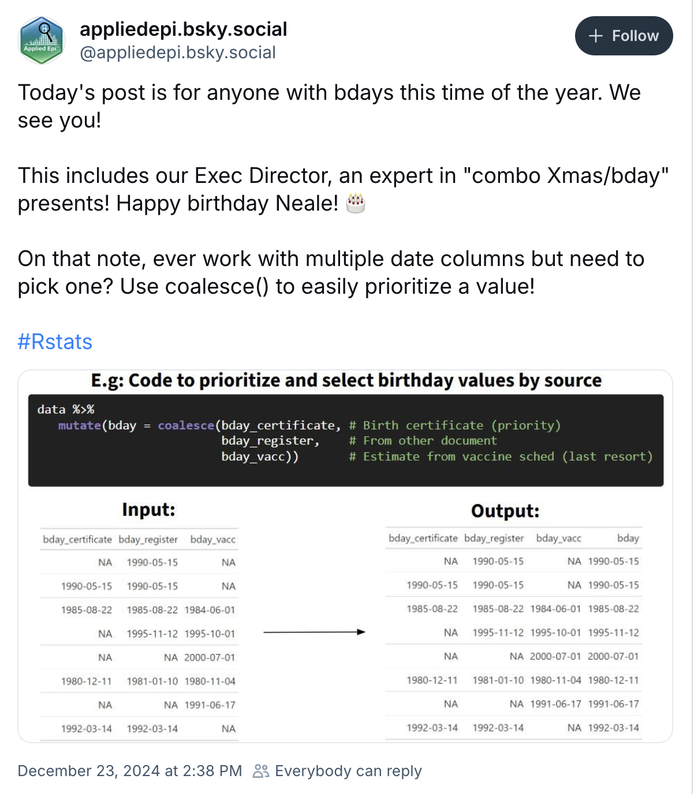Click the coalesce keyword in the code
Screen dimensions: 694x794
(x=186, y=425)
